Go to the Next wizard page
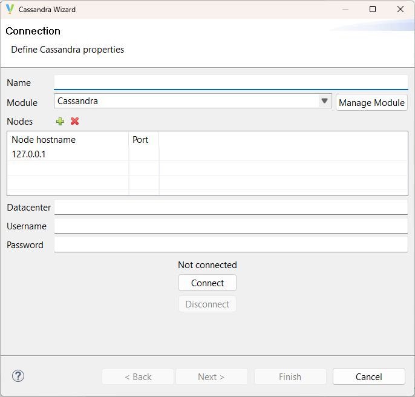This screenshot has height=397, width=415. click(x=211, y=376)
